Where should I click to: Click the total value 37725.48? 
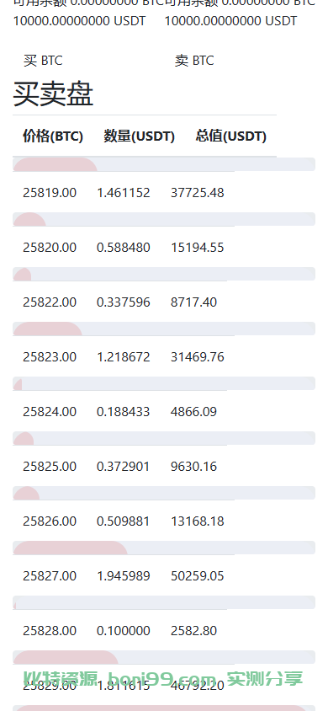tap(198, 193)
